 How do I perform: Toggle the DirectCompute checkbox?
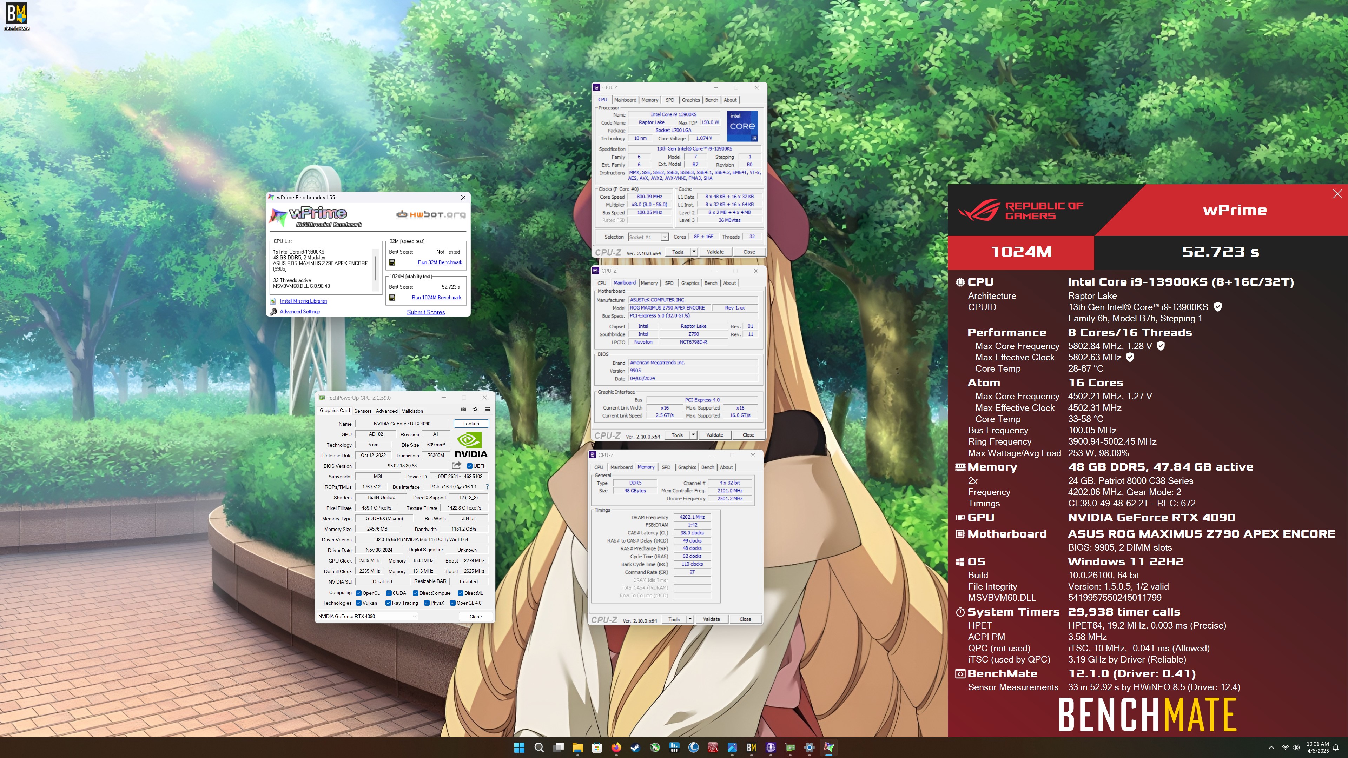(x=416, y=593)
